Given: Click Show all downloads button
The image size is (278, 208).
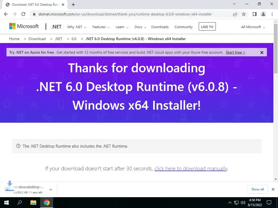Looking at the screenshot, I should 257,189.
